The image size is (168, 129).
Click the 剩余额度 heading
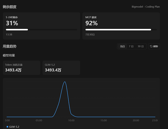tap(10, 7)
